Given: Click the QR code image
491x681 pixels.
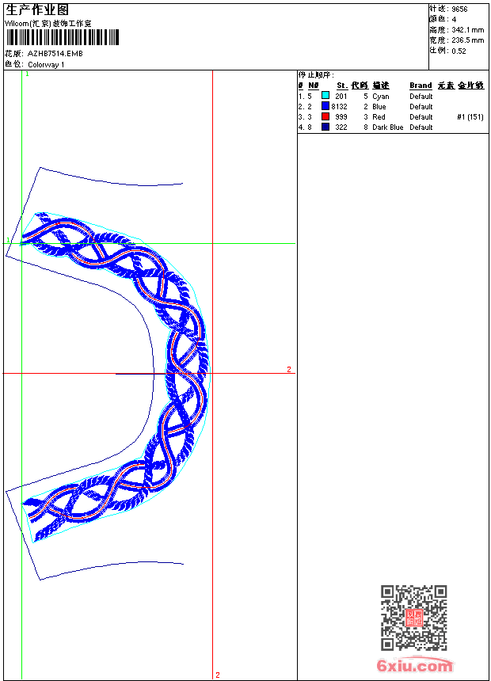Looking at the screenshot, I should (413, 618).
